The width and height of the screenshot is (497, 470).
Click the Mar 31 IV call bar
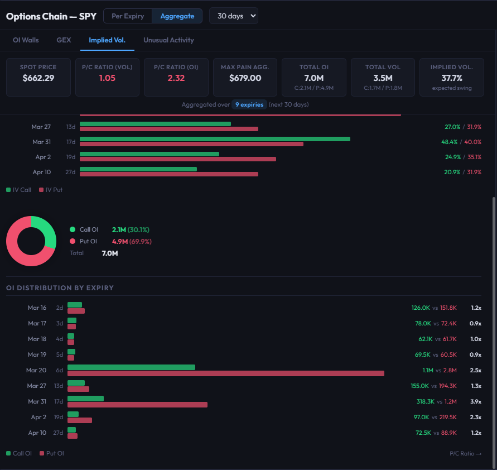pos(215,139)
